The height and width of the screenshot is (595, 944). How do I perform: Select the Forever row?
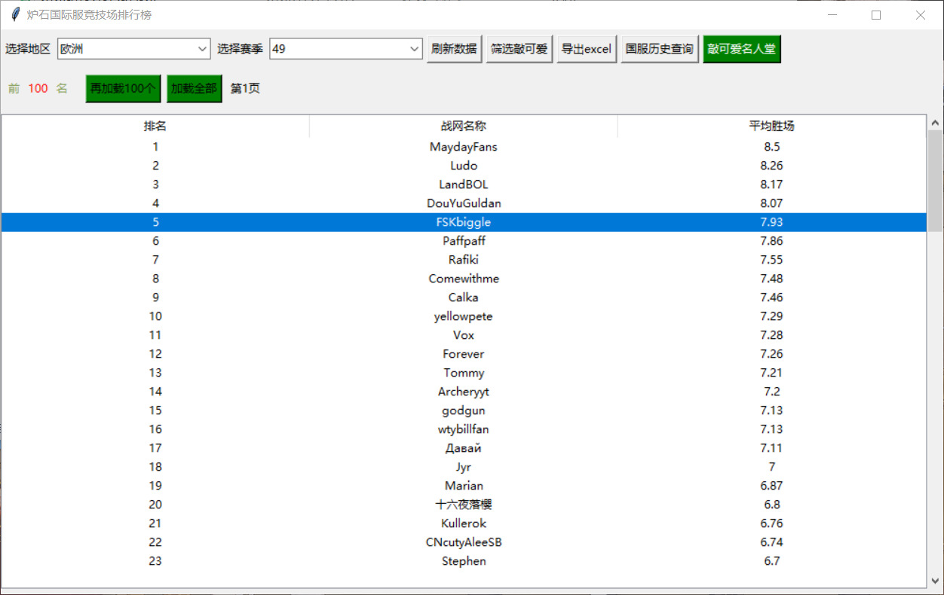(464, 354)
